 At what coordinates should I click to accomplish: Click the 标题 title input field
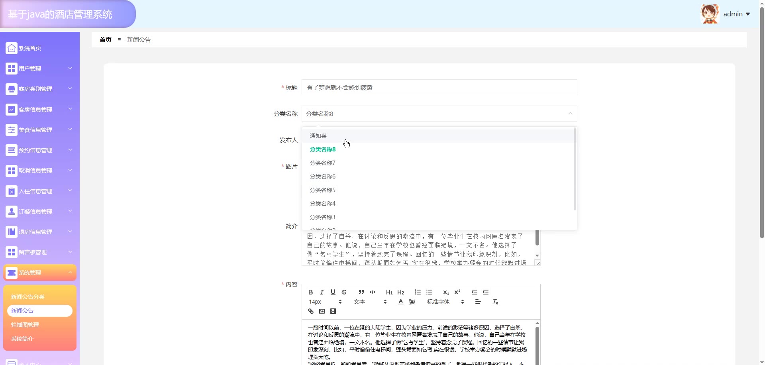coord(439,87)
